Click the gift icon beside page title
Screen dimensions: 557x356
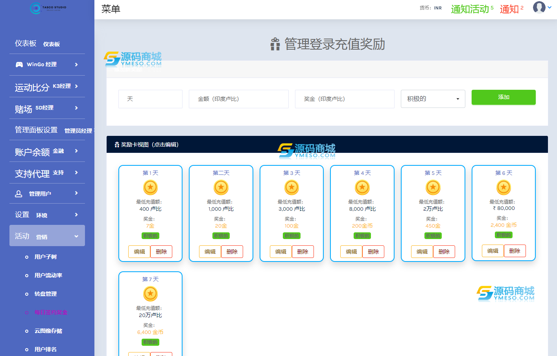tap(275, 44)
